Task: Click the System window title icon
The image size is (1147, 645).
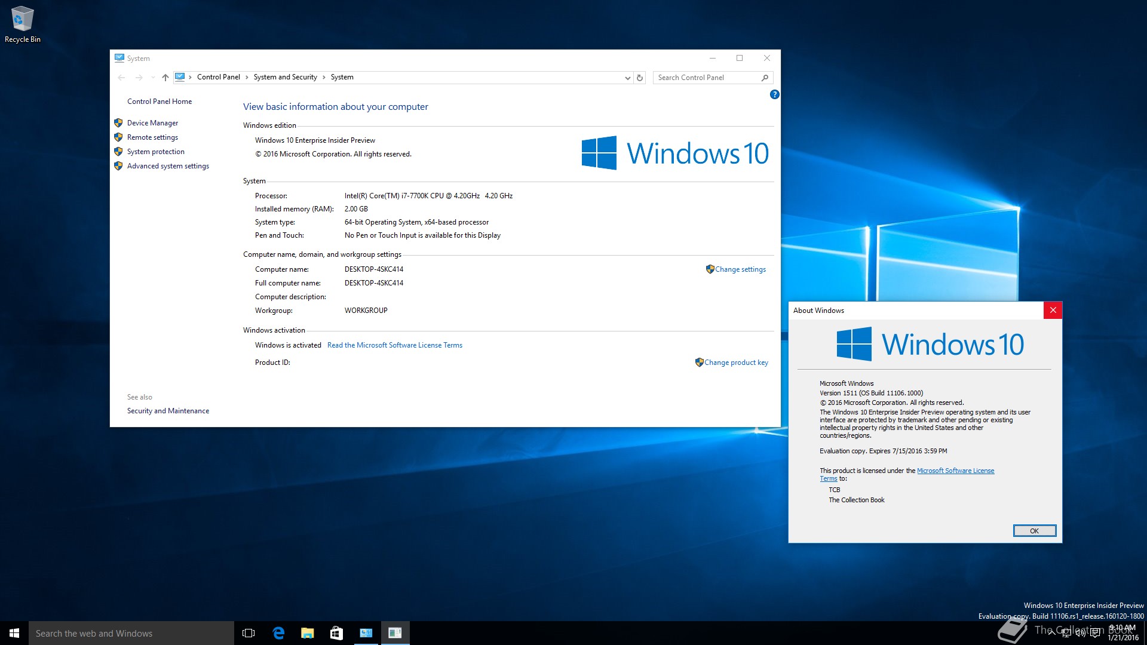Action: (x=119, y=58)
